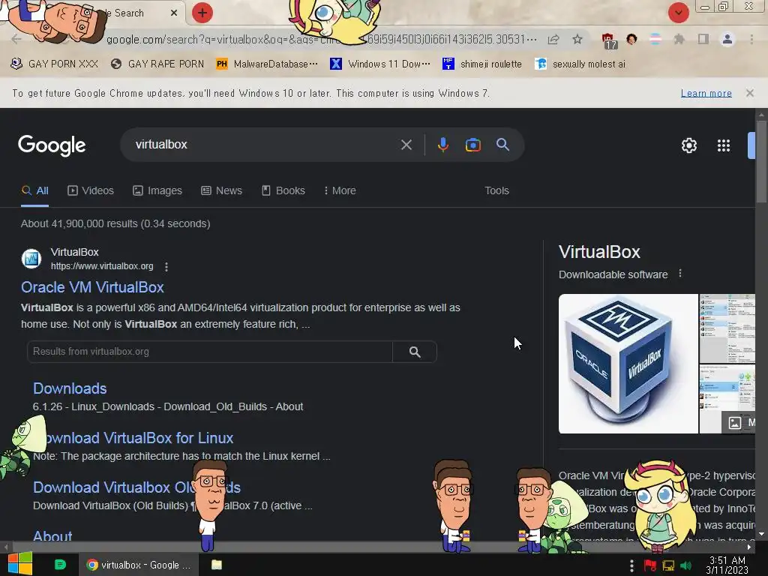The width and height of the screenshot is (768, 576).
Task: Open the red tab search dropdown arrow
Action: (x=678, y=13)
